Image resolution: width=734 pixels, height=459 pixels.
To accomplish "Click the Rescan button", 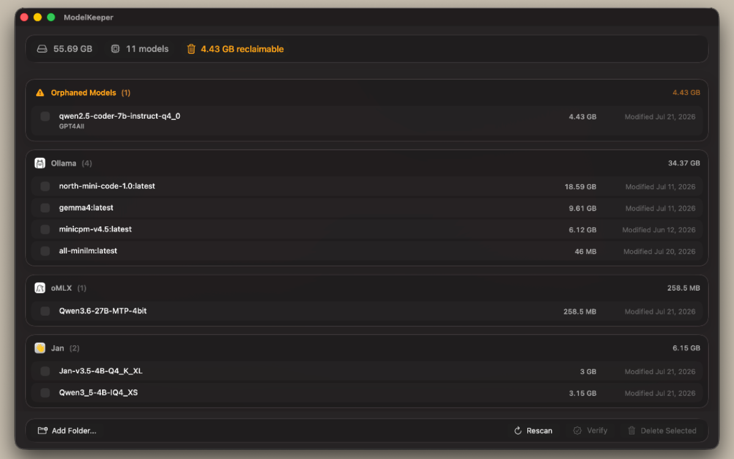I will 533,431.
